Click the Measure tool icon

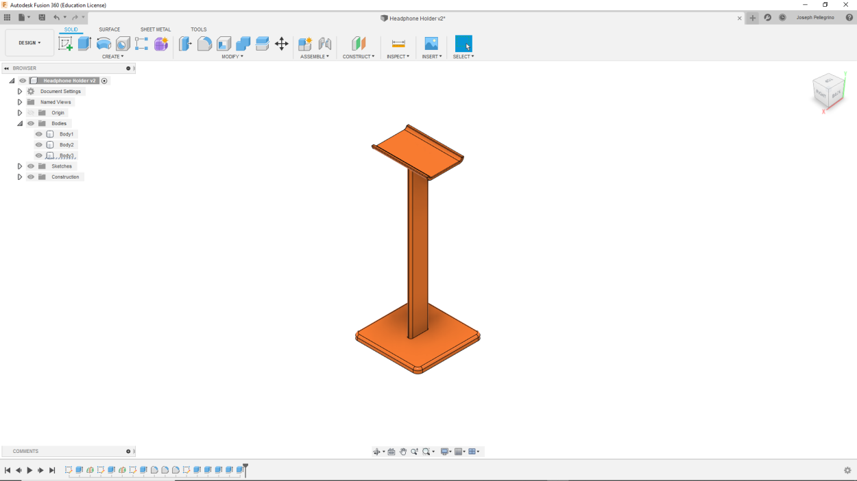pos(398,44)
